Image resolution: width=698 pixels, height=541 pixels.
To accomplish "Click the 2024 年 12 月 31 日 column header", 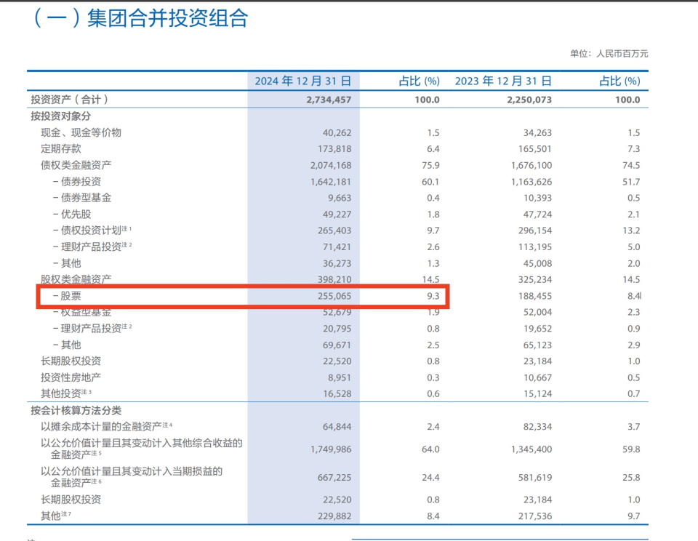I will click(x=302, y=81).
